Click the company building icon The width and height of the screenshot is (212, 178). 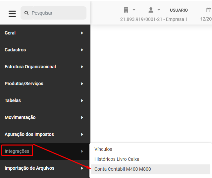(126, 10)
